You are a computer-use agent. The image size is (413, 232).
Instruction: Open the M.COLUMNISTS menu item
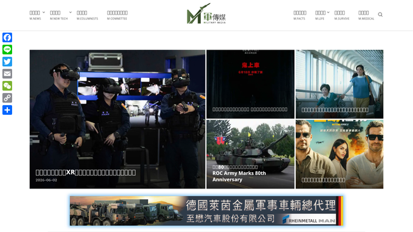tap(87, 15)
